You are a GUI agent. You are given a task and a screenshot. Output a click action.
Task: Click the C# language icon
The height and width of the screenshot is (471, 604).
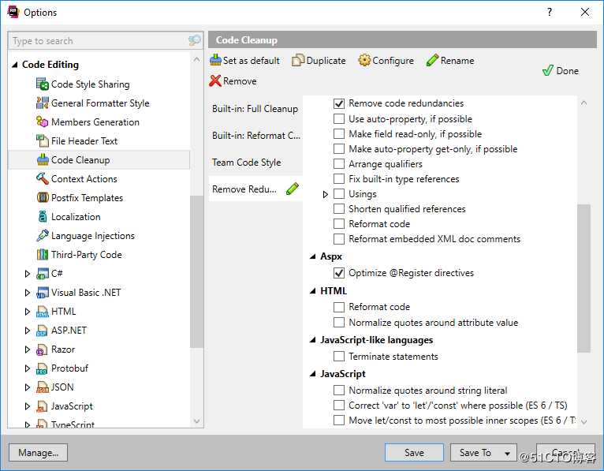click(43, 273)
